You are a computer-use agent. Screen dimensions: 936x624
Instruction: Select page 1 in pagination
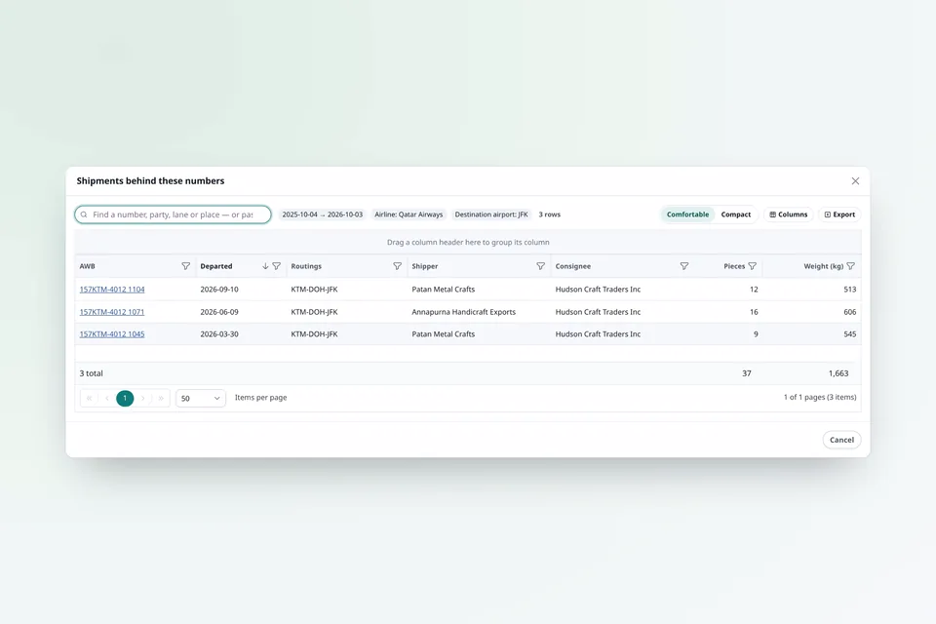click(125, 398)
